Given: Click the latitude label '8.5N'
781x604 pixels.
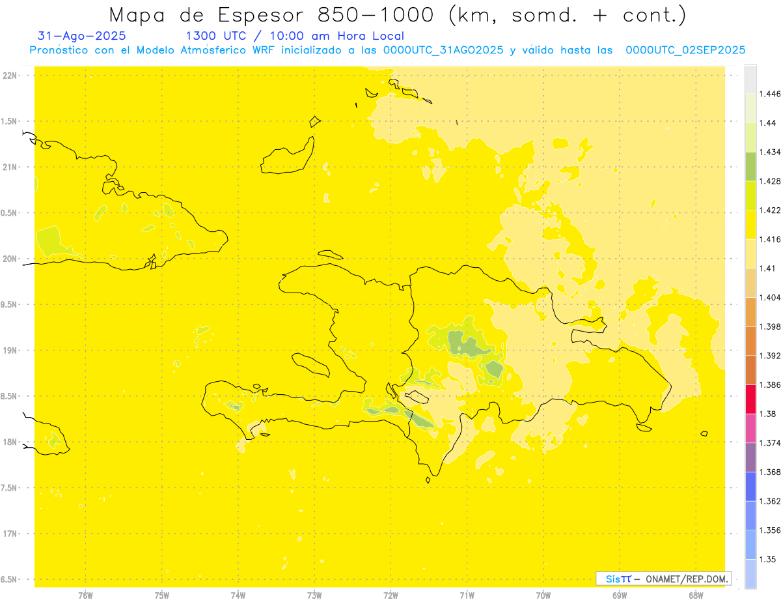Looking at the screenshot, I should click(10, 396).
